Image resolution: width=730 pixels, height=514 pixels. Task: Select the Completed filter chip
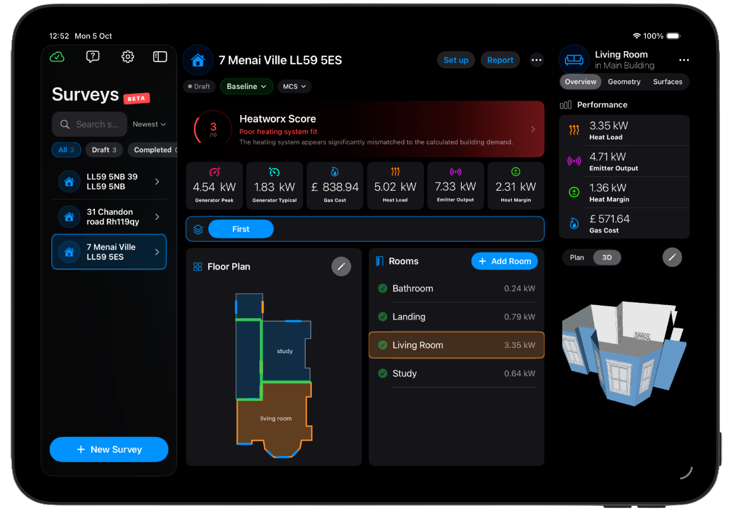coord(152,150)
